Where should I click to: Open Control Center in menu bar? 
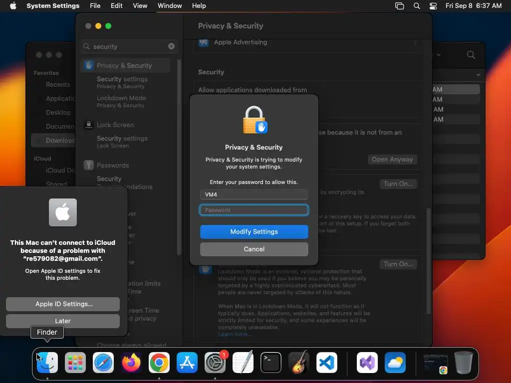433,6
